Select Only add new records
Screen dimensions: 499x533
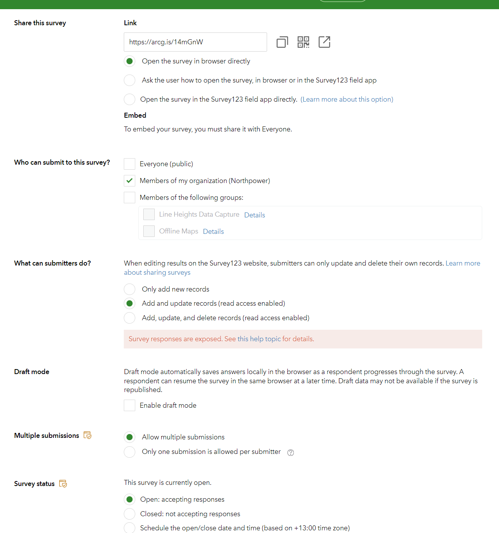[x=130, y=289]
